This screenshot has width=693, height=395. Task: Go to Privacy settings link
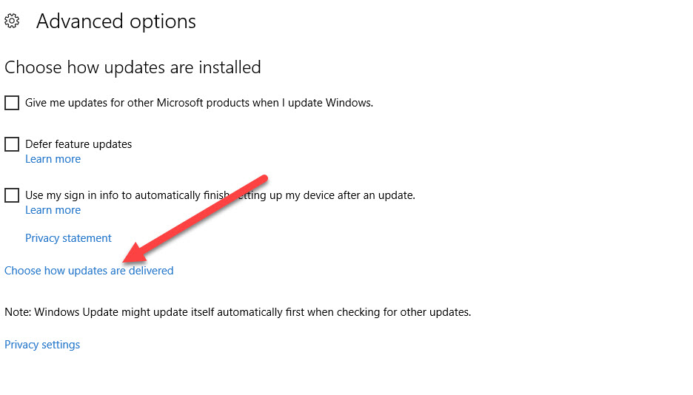pyautogui.click(x=42, y=345)
